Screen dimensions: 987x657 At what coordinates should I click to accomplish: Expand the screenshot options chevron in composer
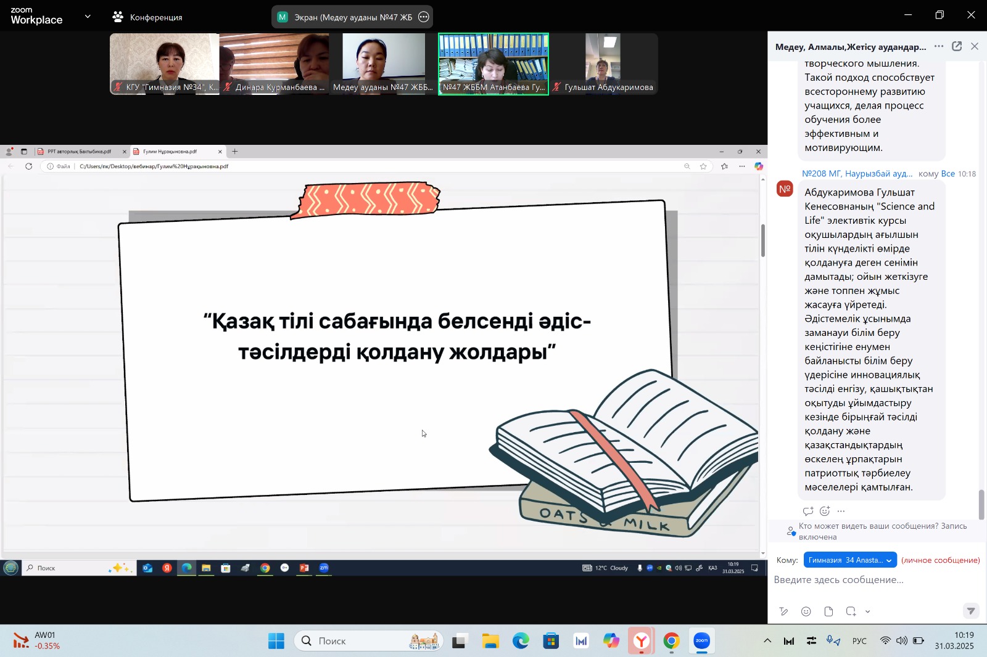click(x=868, y=611)
